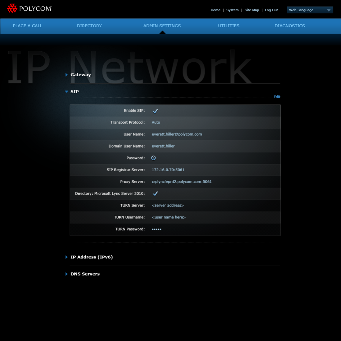Open the UTILITIES menu tab

pos(228,26)
